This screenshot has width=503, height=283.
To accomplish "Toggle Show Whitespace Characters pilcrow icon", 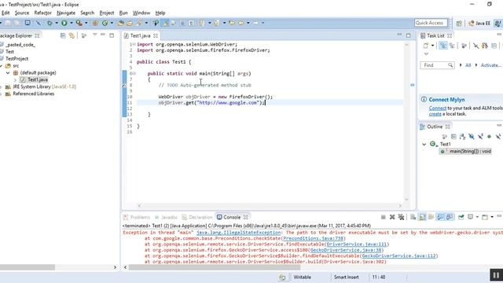I will 191,23.
